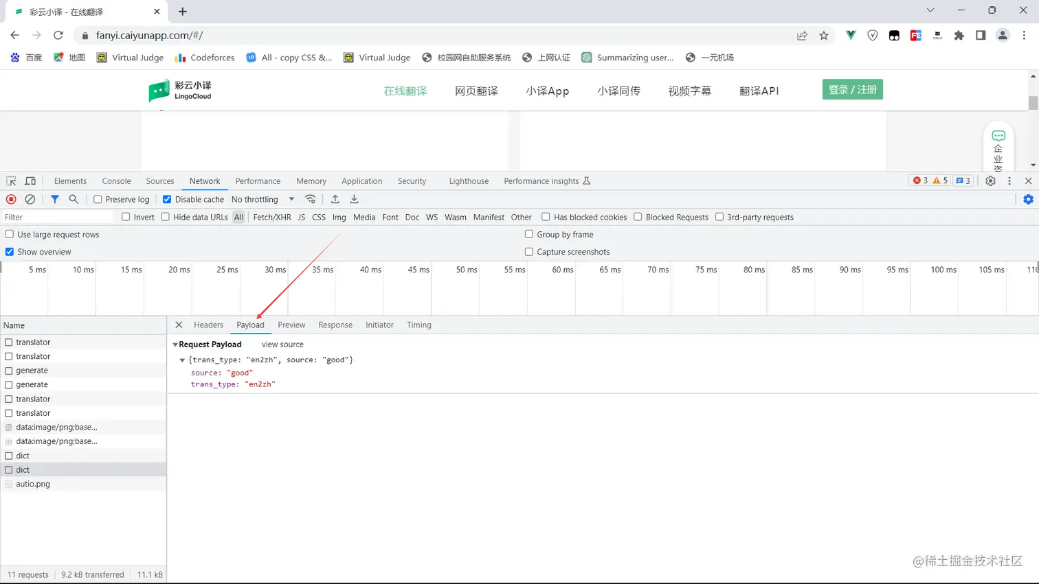
Task: Close the DevTools panel
Action: click(1029, 181)
